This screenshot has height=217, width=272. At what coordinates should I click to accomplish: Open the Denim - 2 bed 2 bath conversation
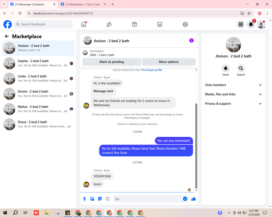(x=38, y=94)
